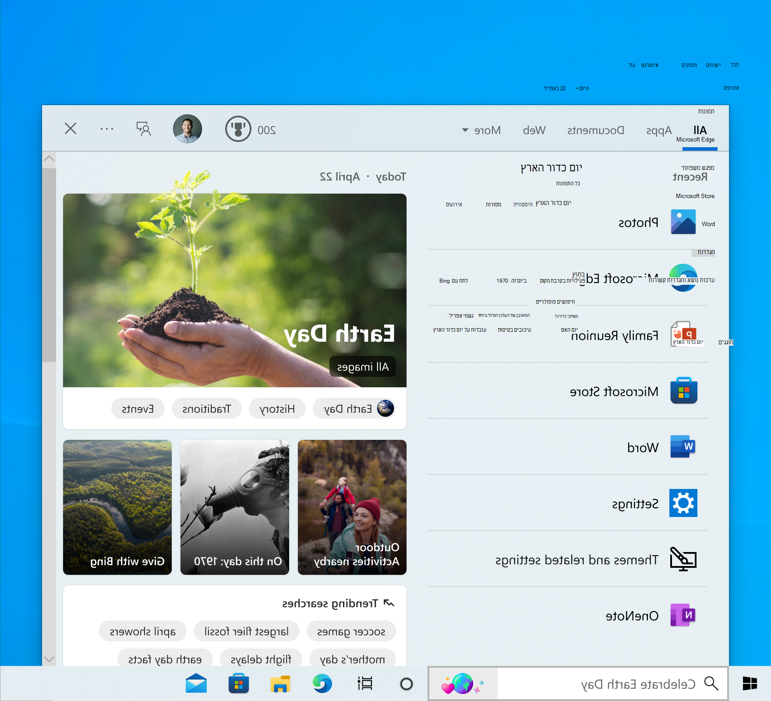The height and width of the screenshot is (701, 771).
Task: Open the OneNote app icon
Action: point(683,615)
